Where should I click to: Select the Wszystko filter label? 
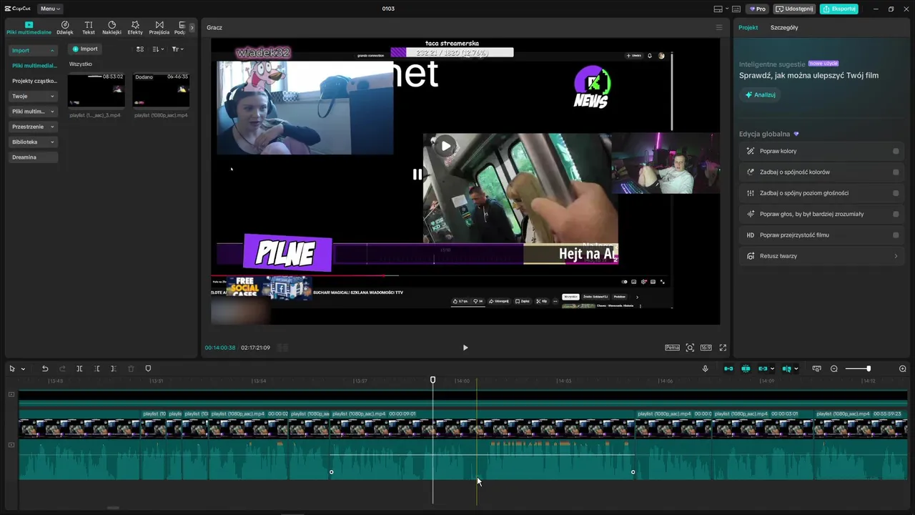[80, 64]
